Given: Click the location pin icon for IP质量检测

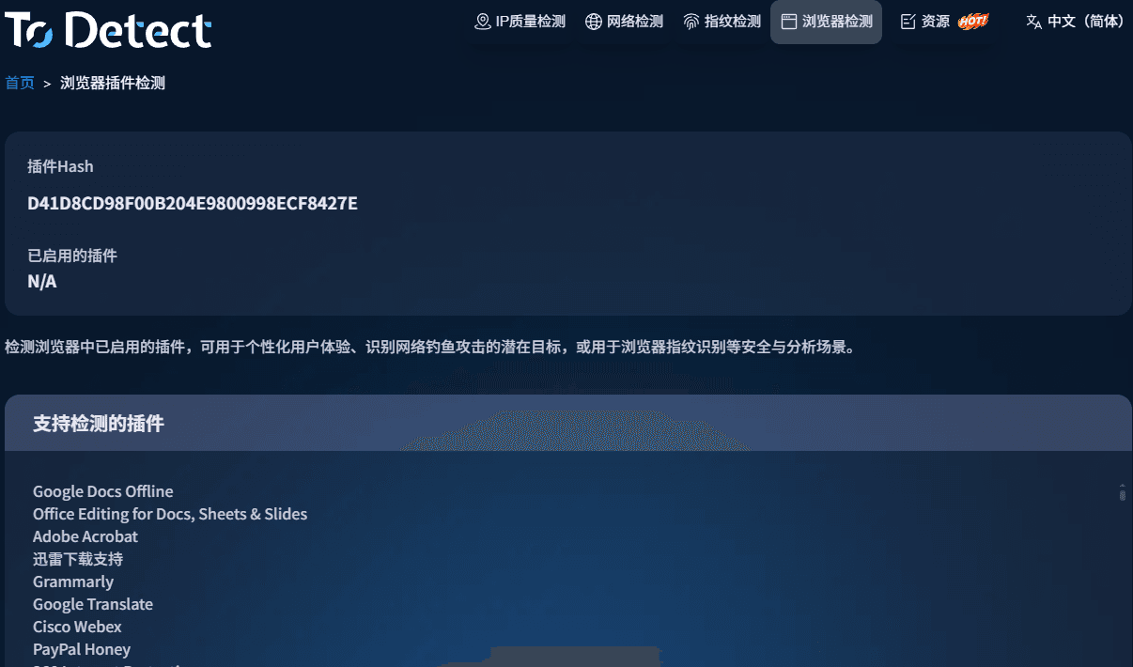Looking at the screenshot, I should [483, 22].
